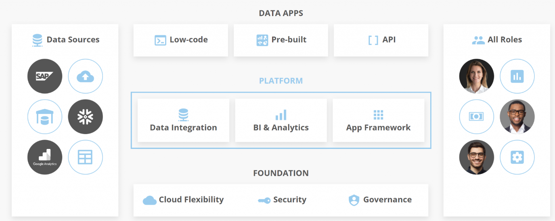Open the BI & Analytics tile
This screenshot has width=555, height=221.
[281, 120]
